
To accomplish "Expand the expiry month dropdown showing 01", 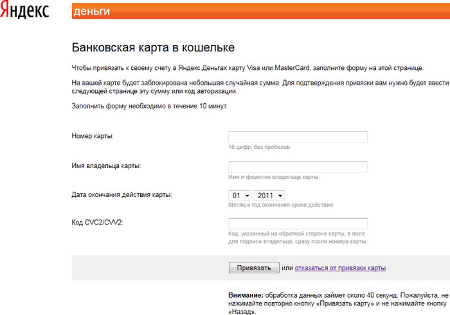I will [x=240, y=195].
